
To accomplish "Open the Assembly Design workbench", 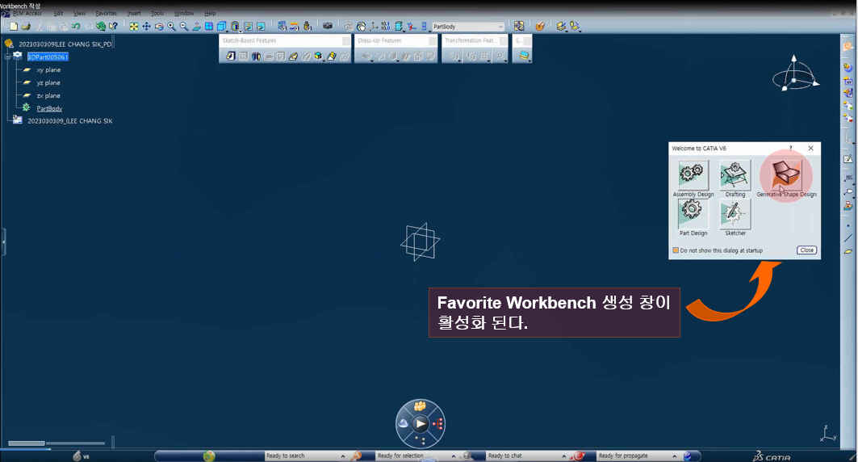I will click(x=693, y=174).
